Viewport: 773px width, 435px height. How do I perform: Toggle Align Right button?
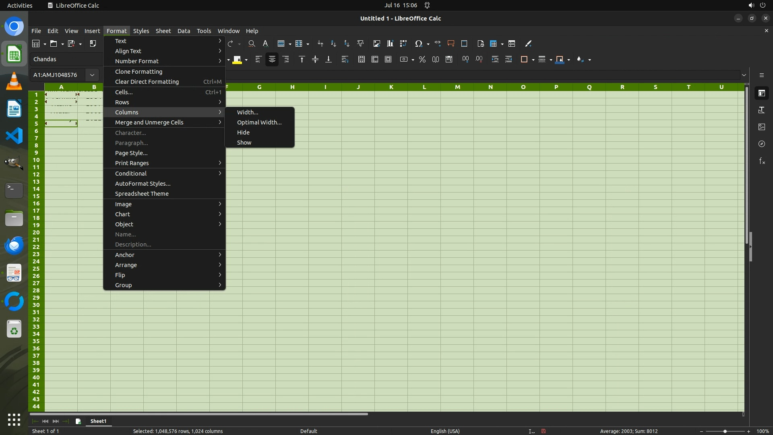pyautogui.click(x=286, y=60)
